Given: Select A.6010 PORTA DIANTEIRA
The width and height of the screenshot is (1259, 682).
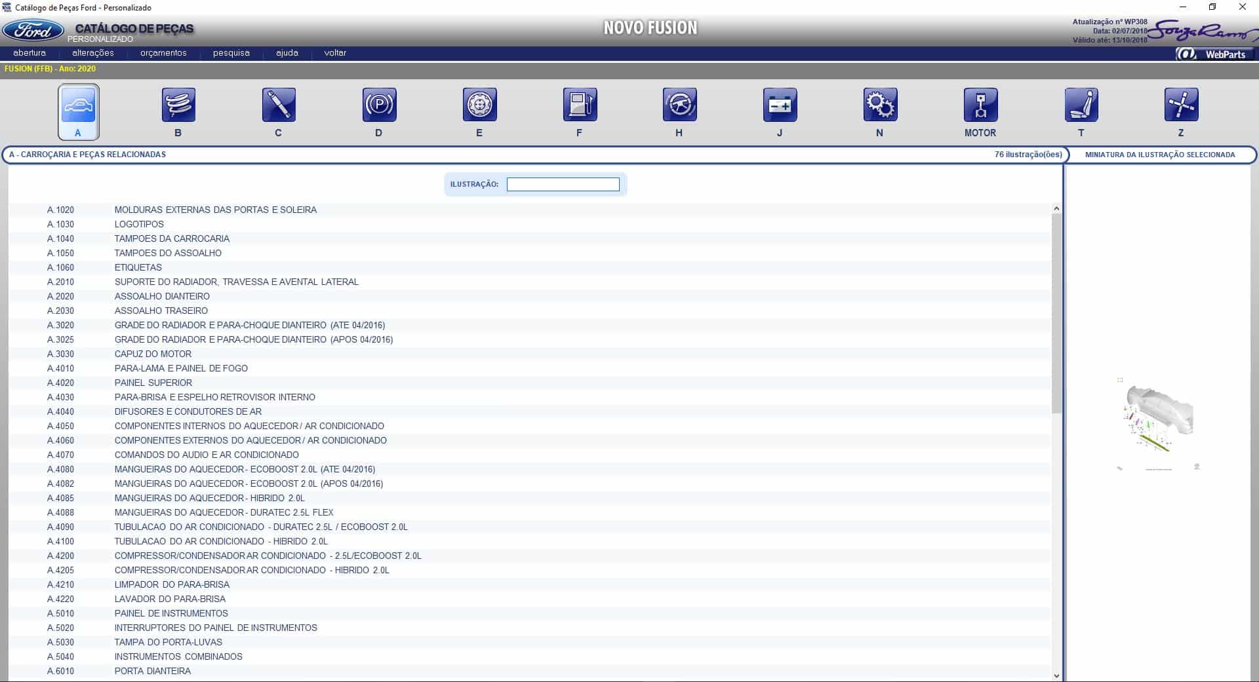Looking at the screenshot, I should tap(529, 671).
